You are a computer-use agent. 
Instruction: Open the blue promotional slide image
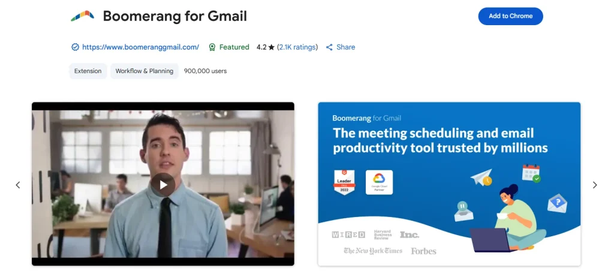pos(449,184)
